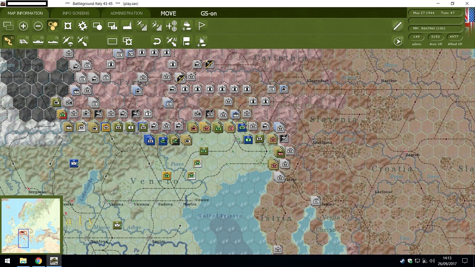Viewport: 475px width, 267px height.
Task: Select the F4 amphibious mode
Action: (x=53, y=41)
